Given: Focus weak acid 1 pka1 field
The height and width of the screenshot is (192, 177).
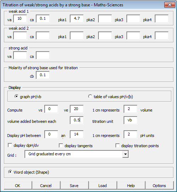Looking at the screenshot, I should point(77,18).
